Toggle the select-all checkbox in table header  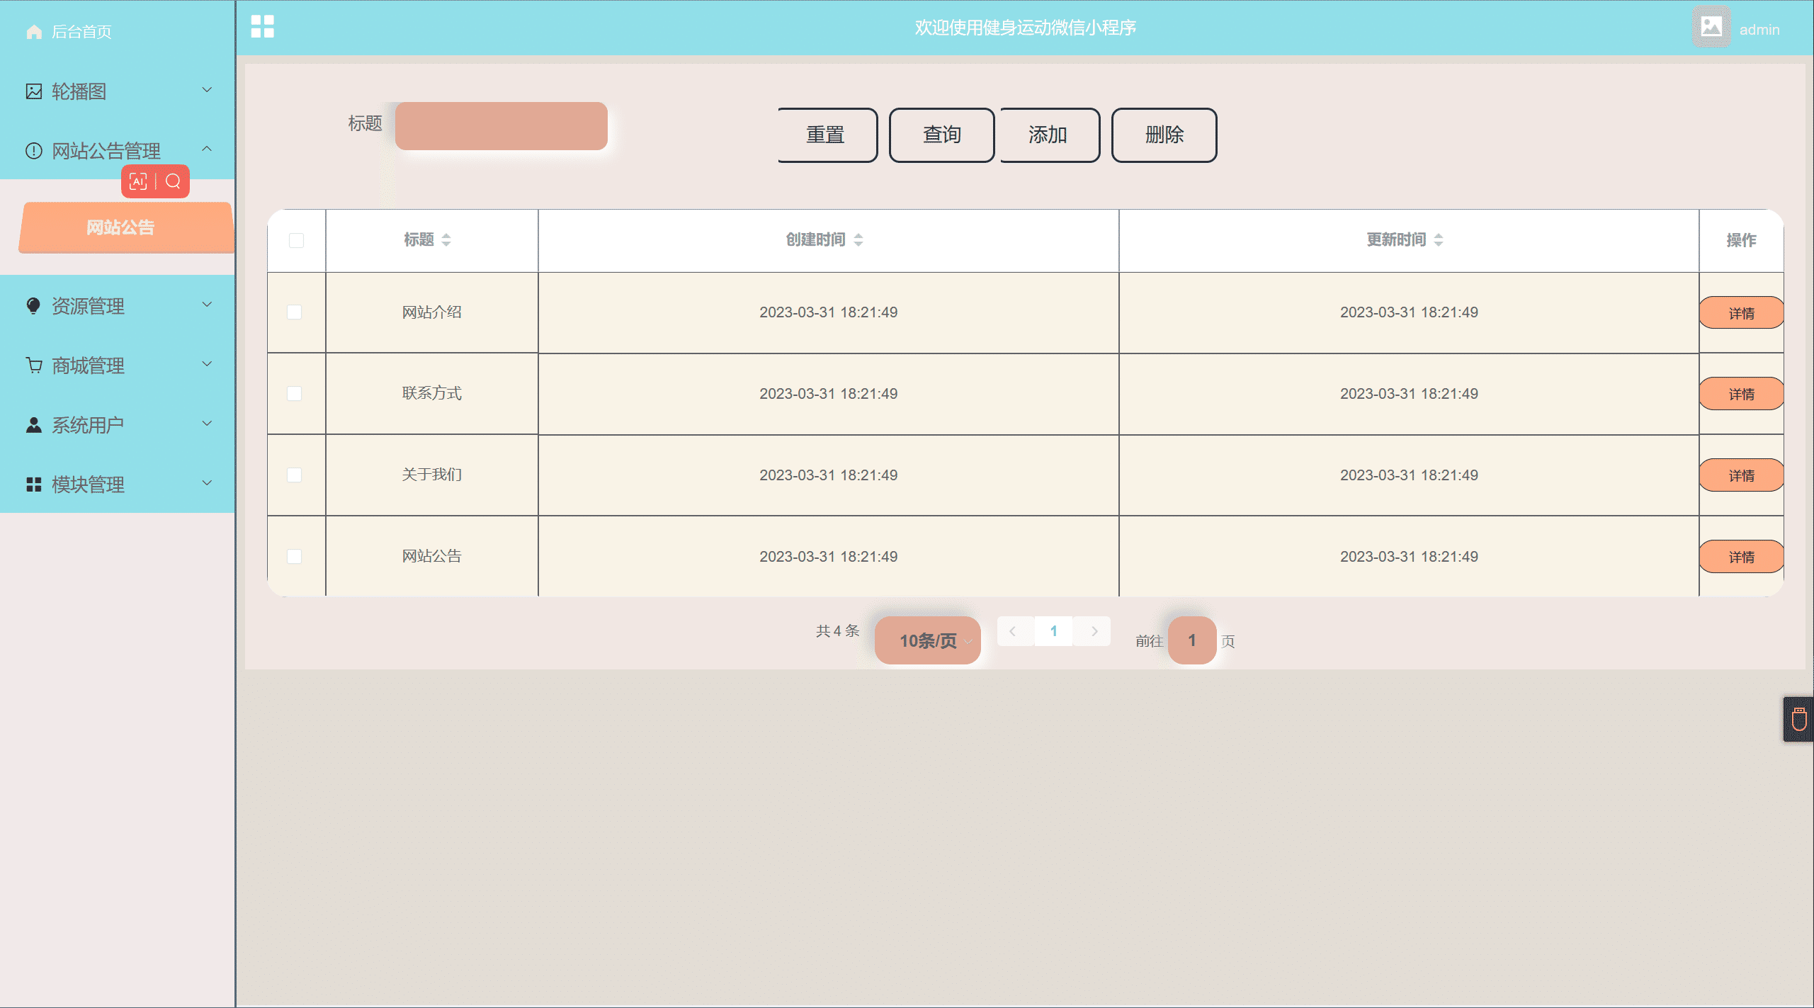[296, 241]
